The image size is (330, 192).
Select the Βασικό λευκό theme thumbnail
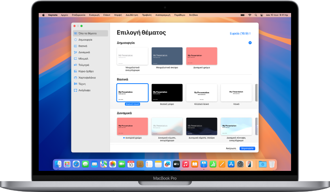click(x=133, y=93)
